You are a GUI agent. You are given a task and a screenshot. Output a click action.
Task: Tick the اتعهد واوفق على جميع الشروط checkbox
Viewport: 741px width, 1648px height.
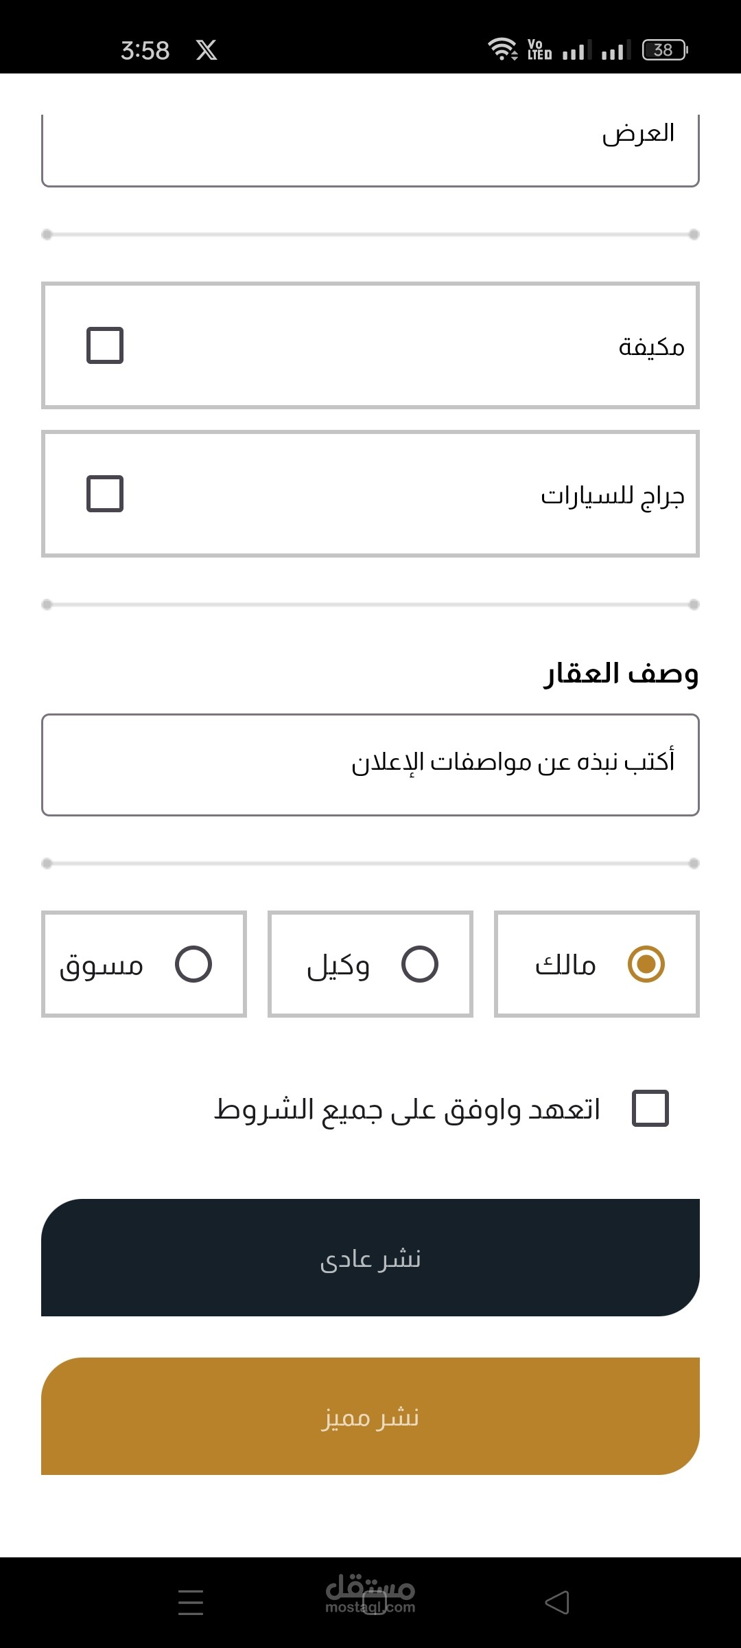coord(650,1108)
